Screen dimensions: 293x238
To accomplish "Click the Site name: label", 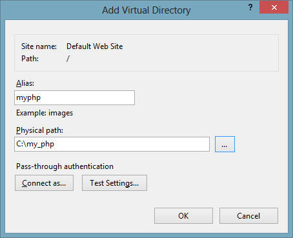I will 39,46.
